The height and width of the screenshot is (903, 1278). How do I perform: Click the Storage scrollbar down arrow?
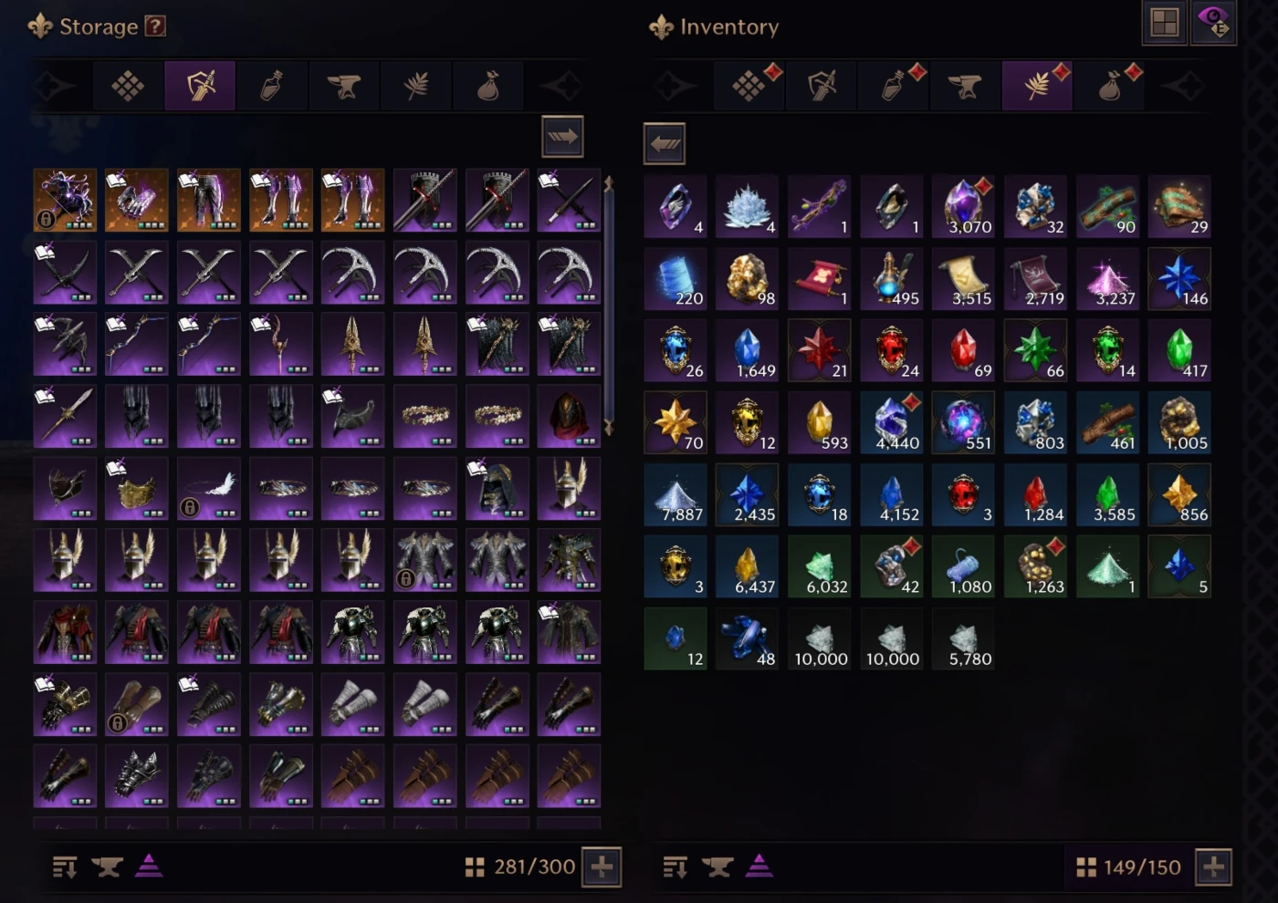[608, 428]
